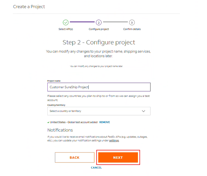Screen dimensions: 207x176
Task: Click the green tick beside United States
Action: click(x=48, y=122)
